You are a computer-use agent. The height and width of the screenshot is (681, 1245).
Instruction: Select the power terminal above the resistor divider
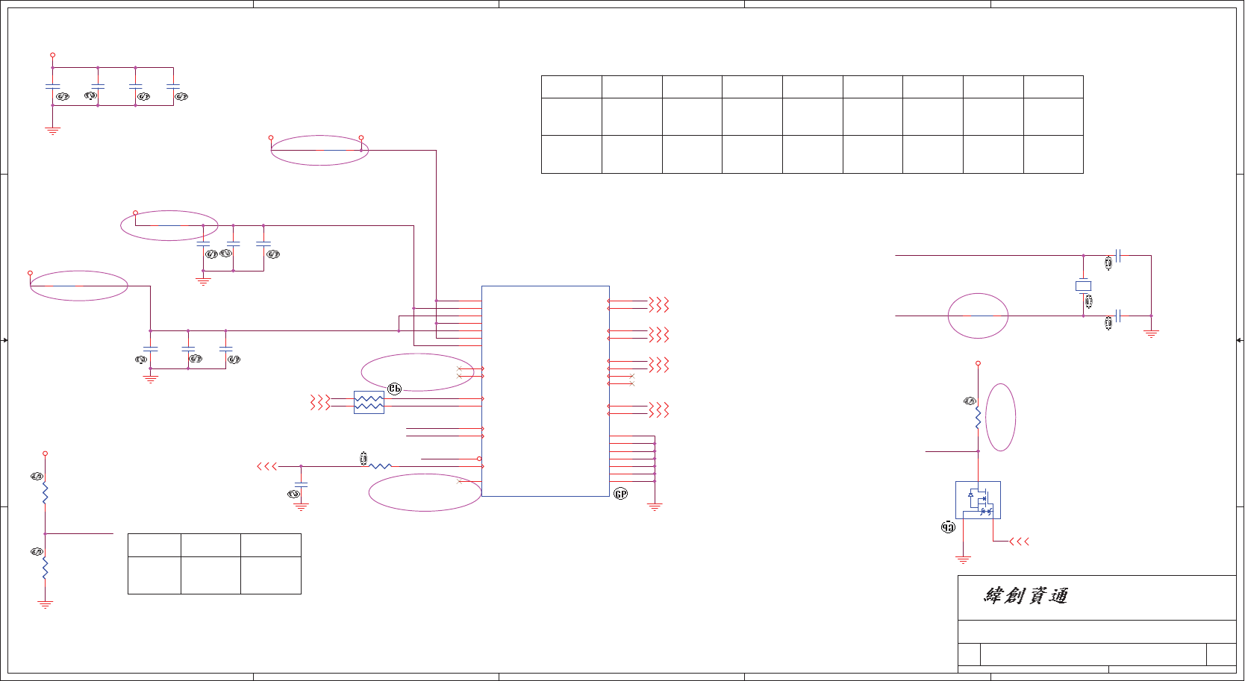pyautogui.click(x=46, y=454)
